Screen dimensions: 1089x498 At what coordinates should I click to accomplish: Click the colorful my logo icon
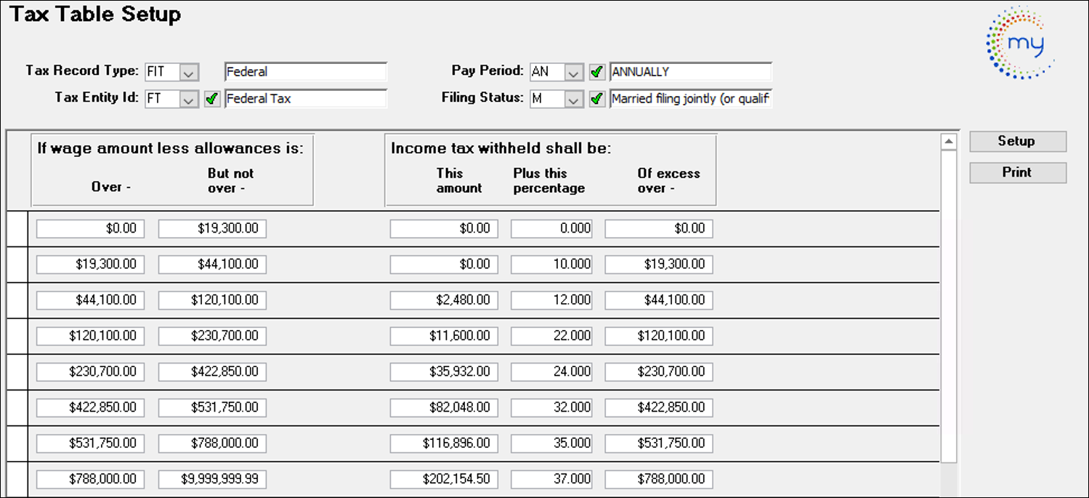(1020, 43)
